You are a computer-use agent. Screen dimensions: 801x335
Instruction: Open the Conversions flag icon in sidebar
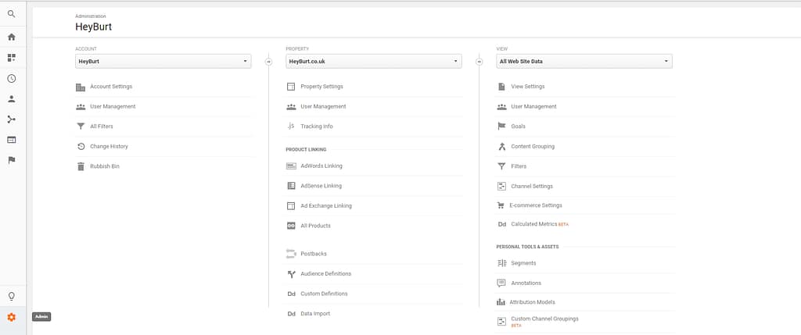click(x=11, y=160)
